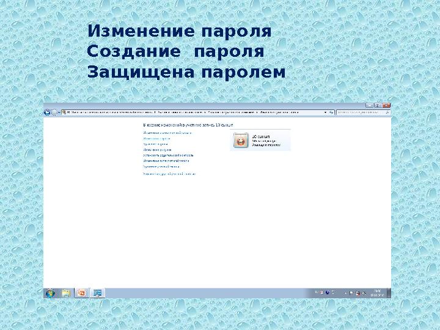The height and width of the screenshot is (330, 440).
Task: Click the address bar refresh button
Action: coord(331,112)
